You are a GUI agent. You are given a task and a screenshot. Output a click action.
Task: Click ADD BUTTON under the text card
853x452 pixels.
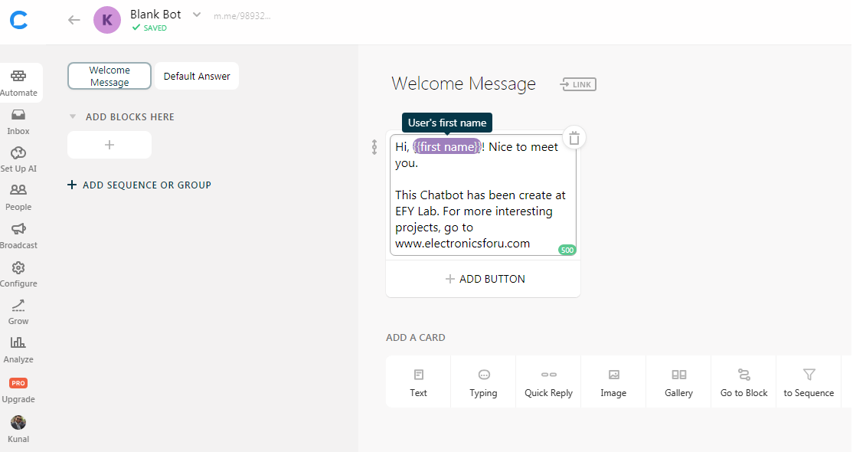pyautogui.click(x=484, y=279)
